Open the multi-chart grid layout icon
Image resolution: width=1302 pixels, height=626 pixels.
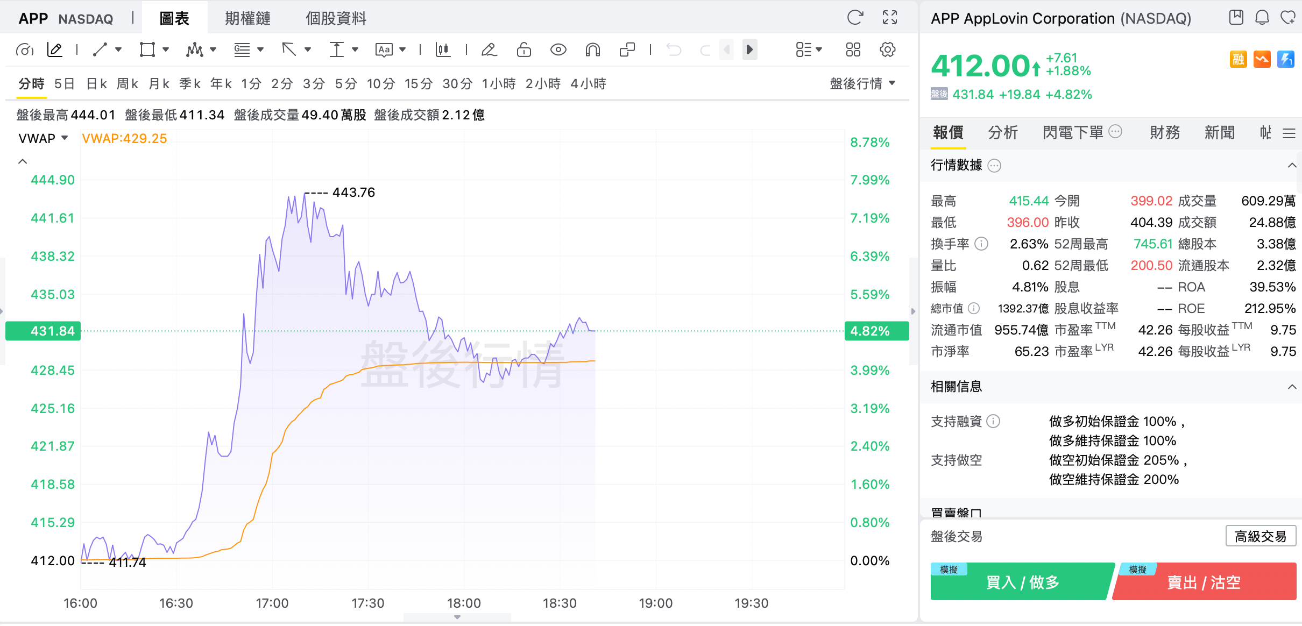tap(853, 50)
